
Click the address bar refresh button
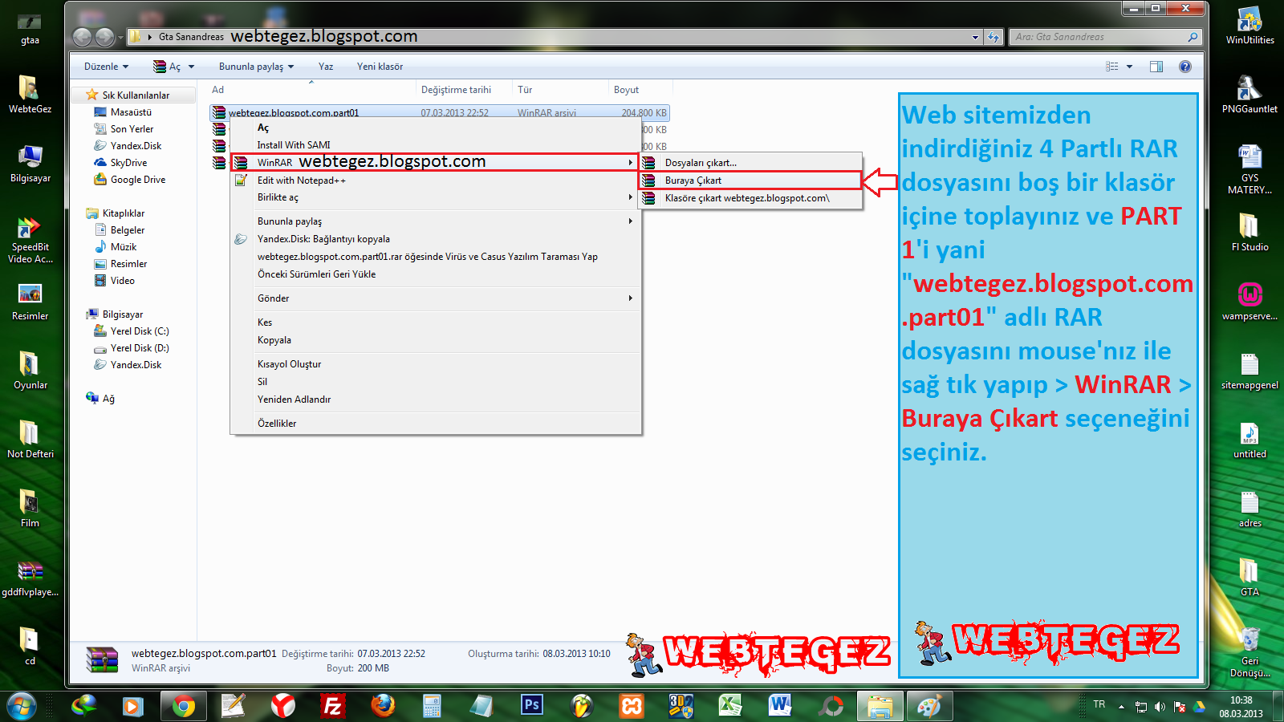click(x=993, y=37)
